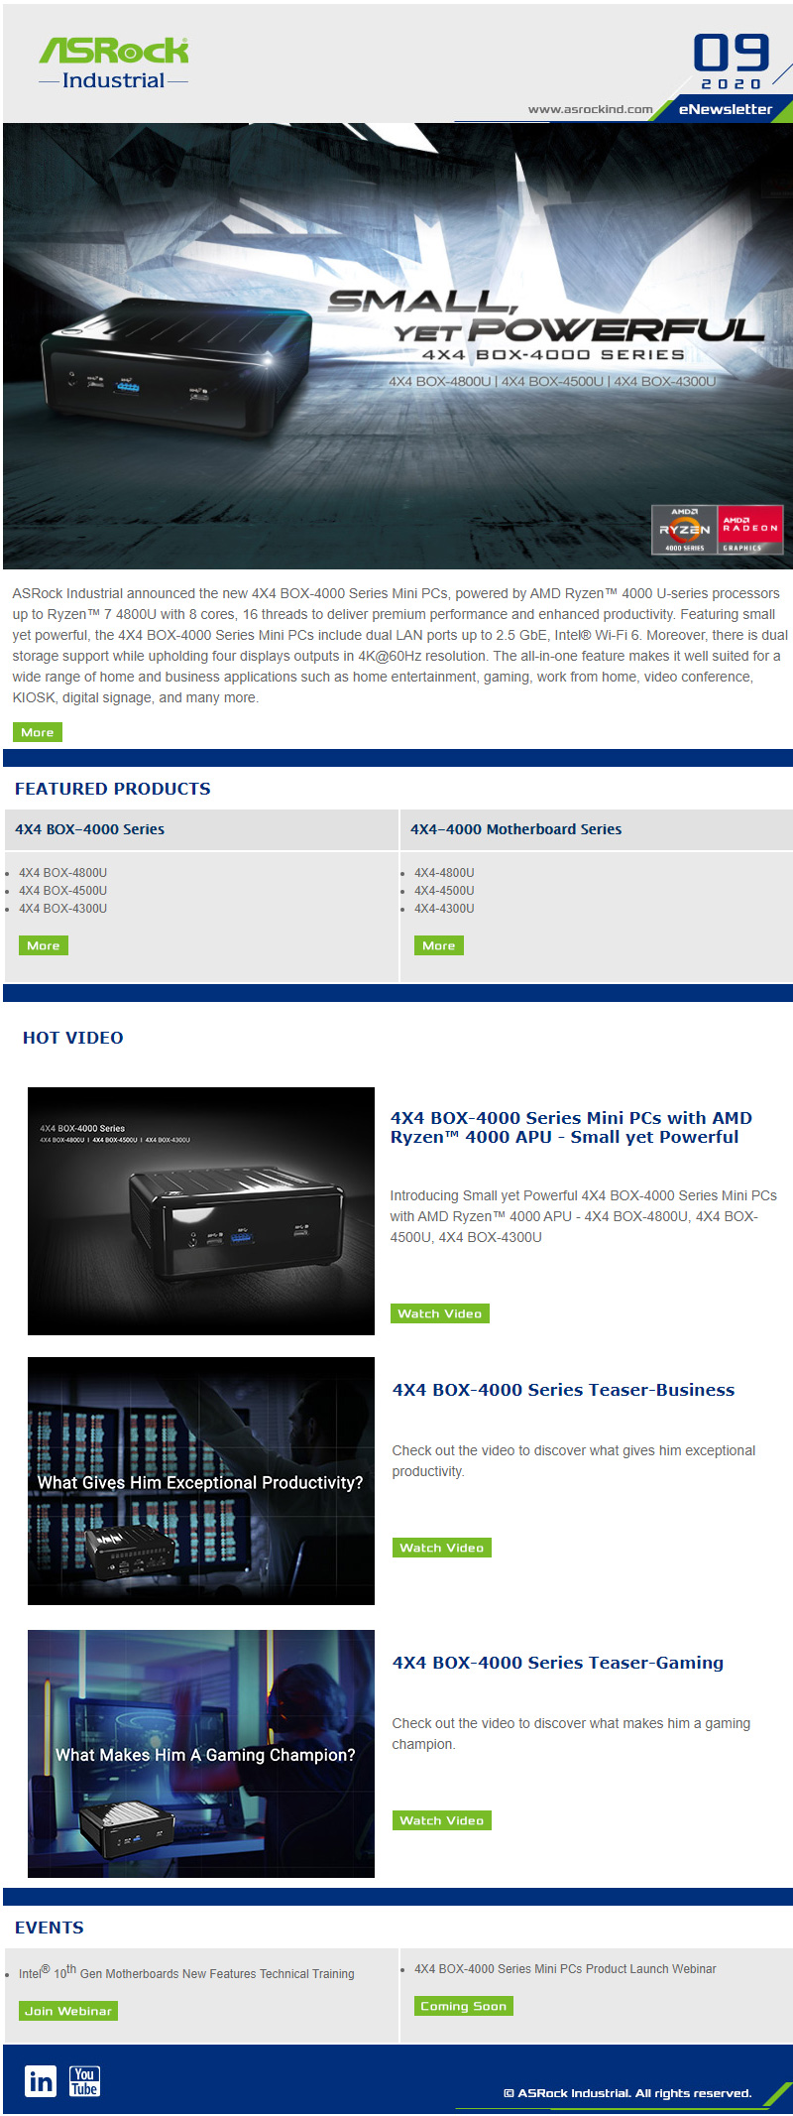Click the ASRock Industrial logo
Screen dimensions: 793x2116
pos(113,63)
